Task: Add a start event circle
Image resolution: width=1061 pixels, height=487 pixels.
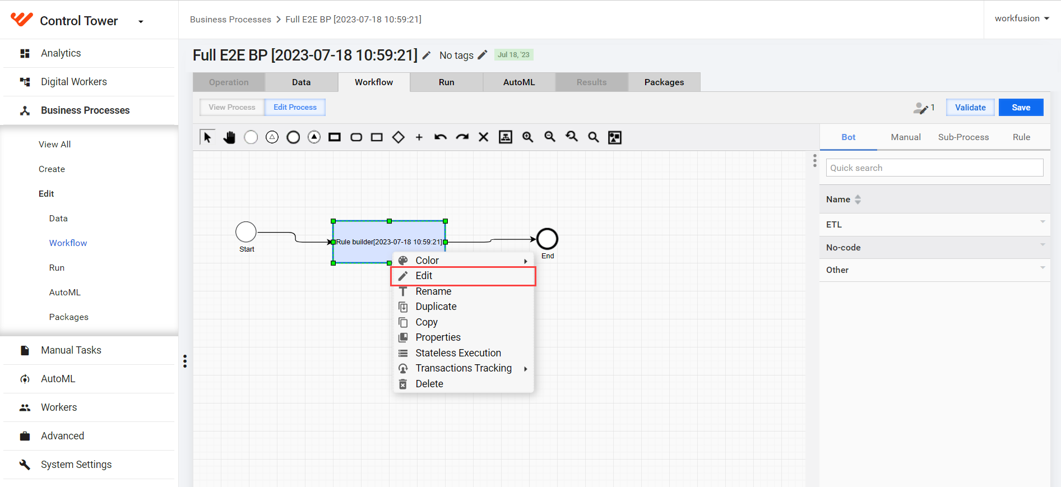Action: click(251, 137)
